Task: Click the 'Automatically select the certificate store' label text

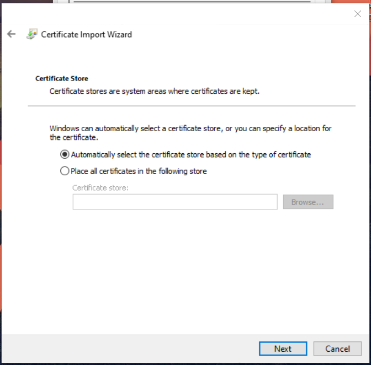Action: point(190,155)
